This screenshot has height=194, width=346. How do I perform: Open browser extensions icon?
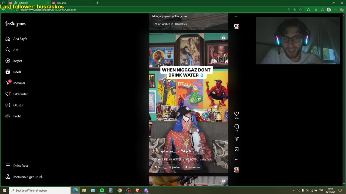tap(308, 10)
